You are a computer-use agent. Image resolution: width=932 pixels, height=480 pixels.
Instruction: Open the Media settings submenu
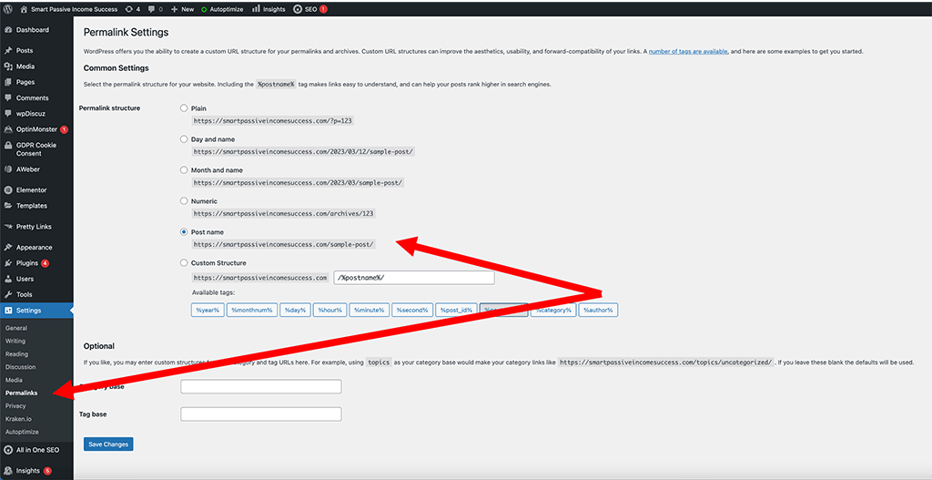pyautogui.click(x=14, y=380)
